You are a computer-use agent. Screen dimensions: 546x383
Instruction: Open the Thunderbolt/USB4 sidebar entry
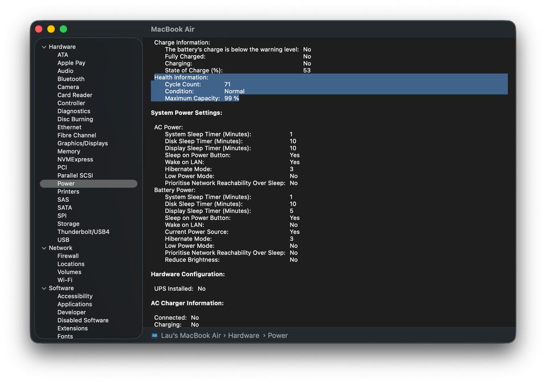[x=83, y=232]
